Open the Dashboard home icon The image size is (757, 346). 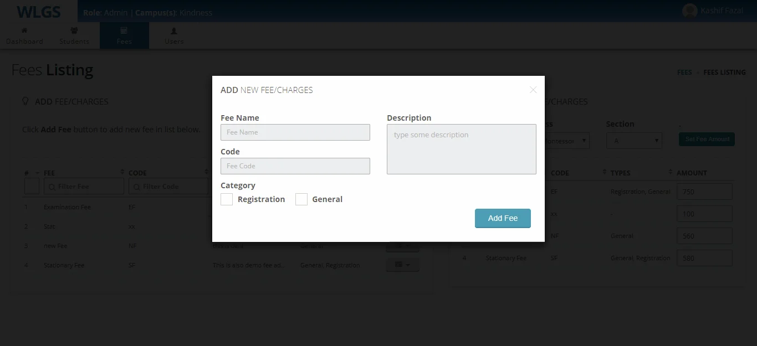tap(24, 30)
